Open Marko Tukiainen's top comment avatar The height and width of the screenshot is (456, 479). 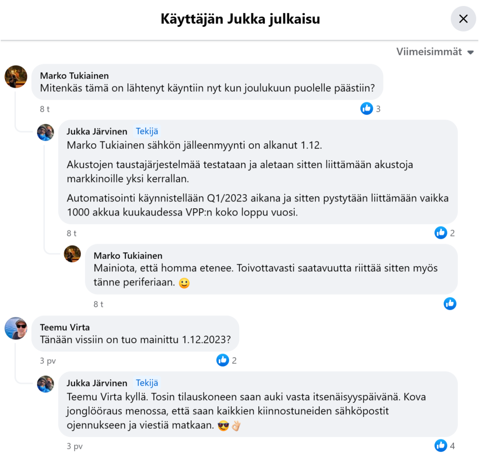pyautogui.click(x=16, y=76)
